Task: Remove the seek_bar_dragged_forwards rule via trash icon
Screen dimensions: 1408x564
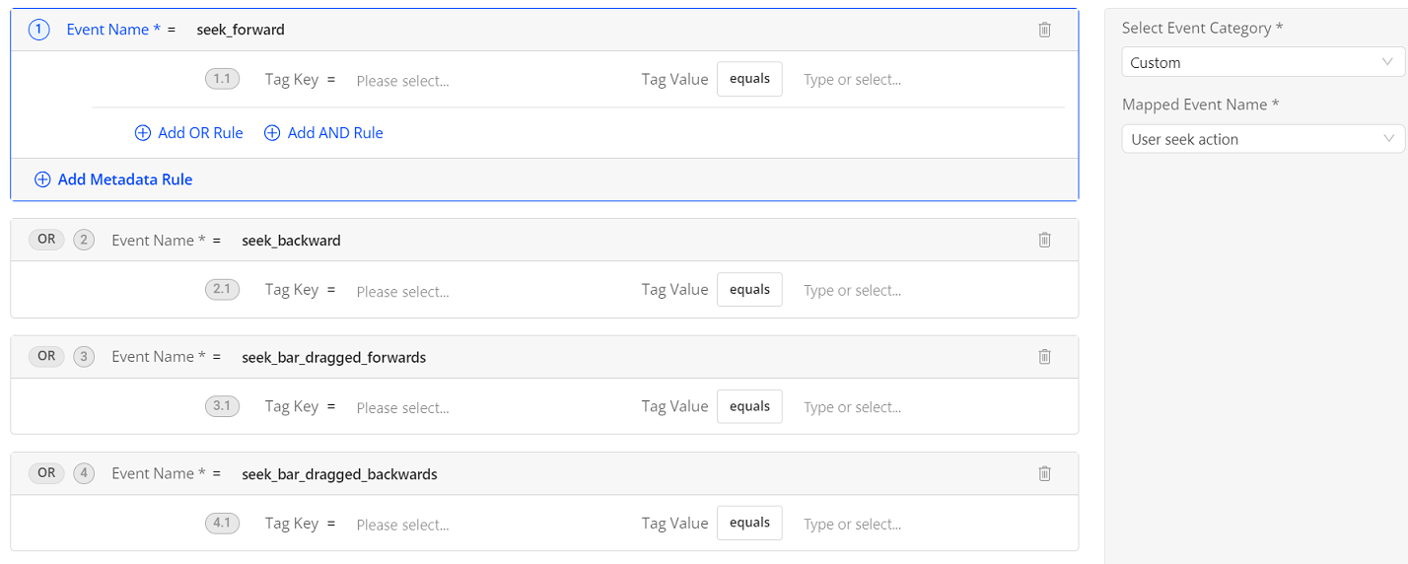Action: [1044, 357]
